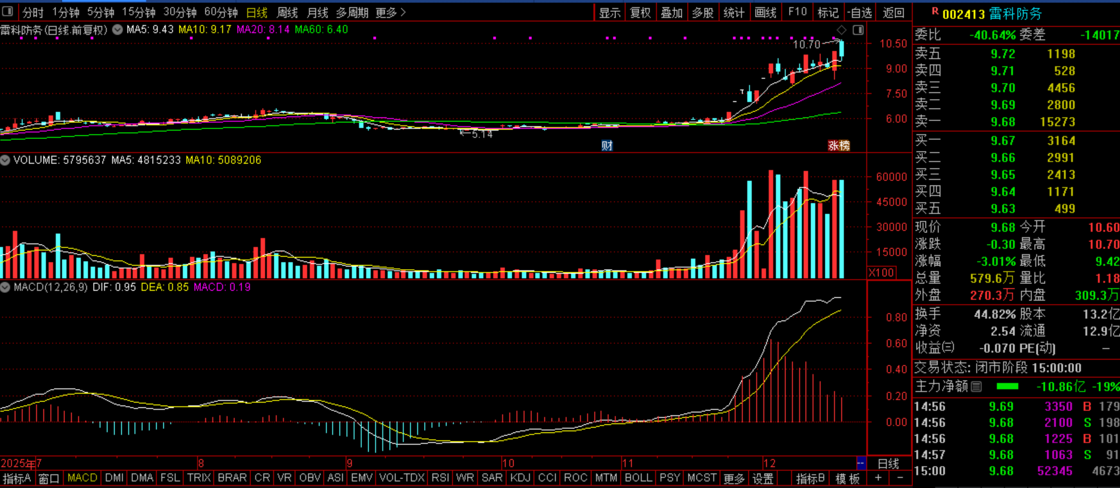
Task: Click the 10.70 high price label on chart
Action: [806, 45]
